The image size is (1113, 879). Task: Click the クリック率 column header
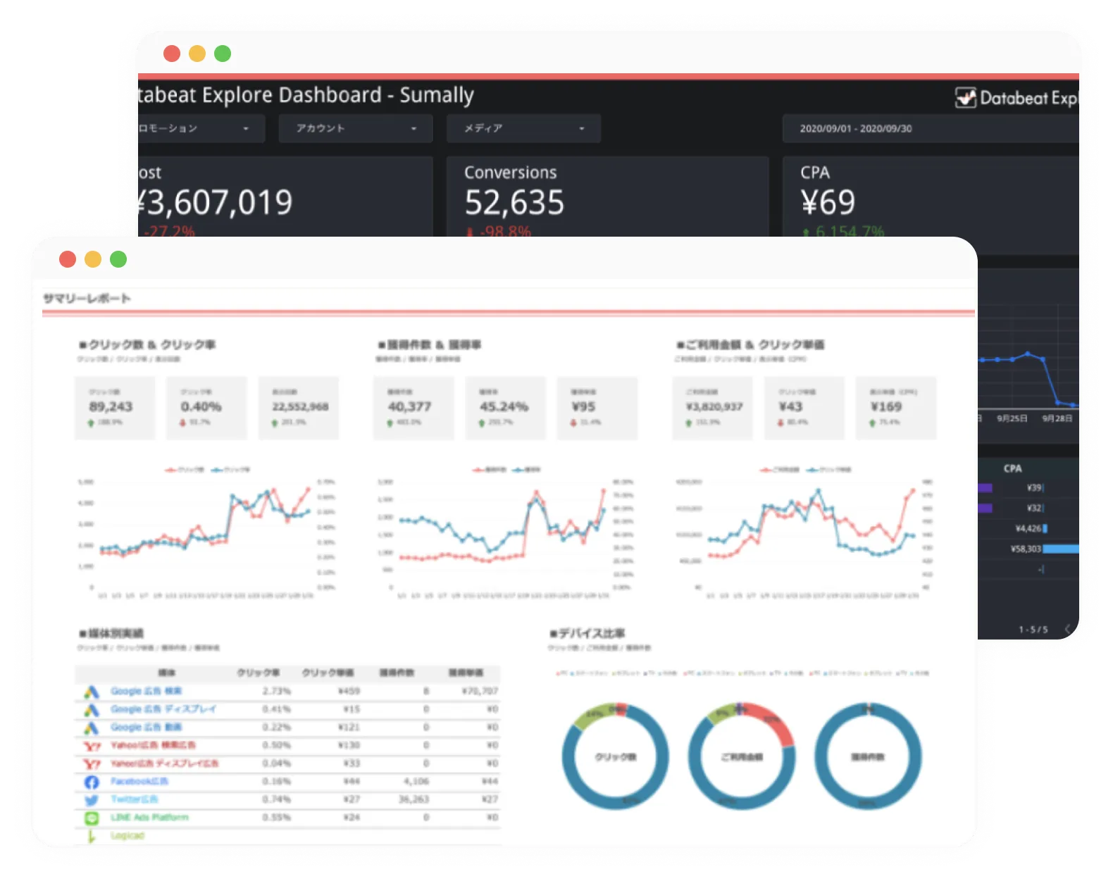click(258, 673)
